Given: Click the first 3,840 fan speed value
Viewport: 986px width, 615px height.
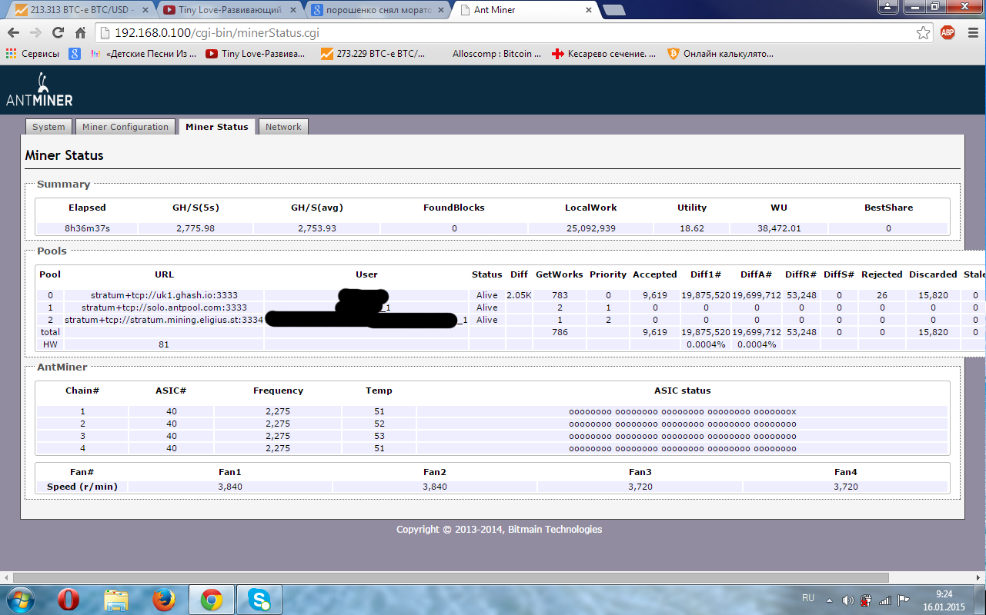Looking at the screenshot, I should [229, 487].
